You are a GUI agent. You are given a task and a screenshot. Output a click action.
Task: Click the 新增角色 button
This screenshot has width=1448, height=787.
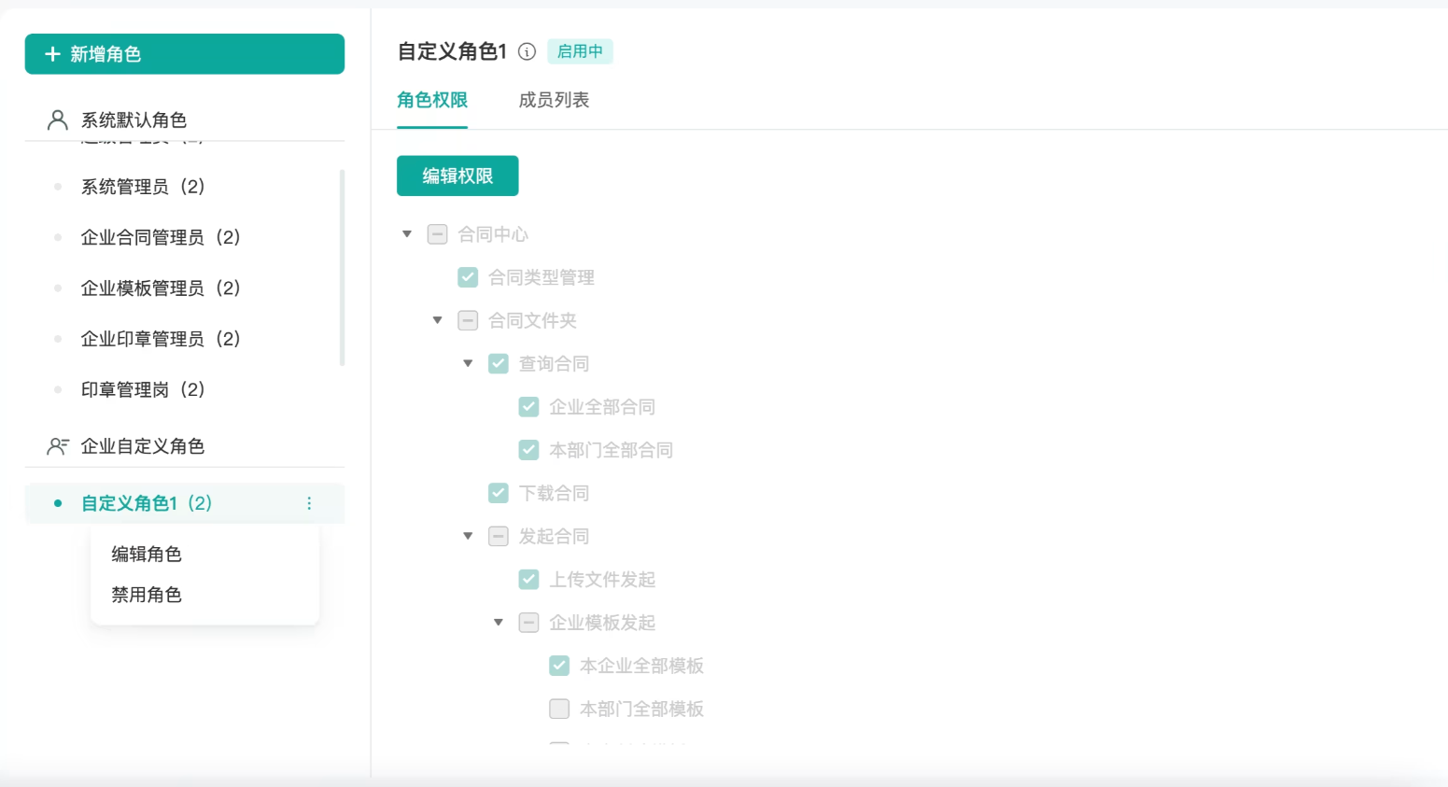(185, 54)
